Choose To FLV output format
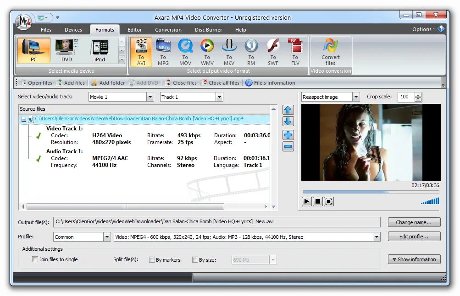Screen dimensions: 460x296 click(x=295, y=52)
